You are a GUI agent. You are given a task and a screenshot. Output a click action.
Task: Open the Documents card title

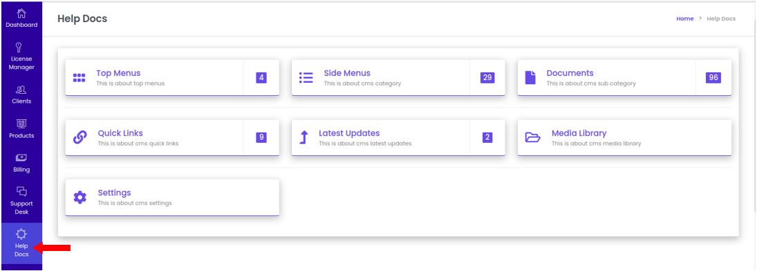(570, 73)
